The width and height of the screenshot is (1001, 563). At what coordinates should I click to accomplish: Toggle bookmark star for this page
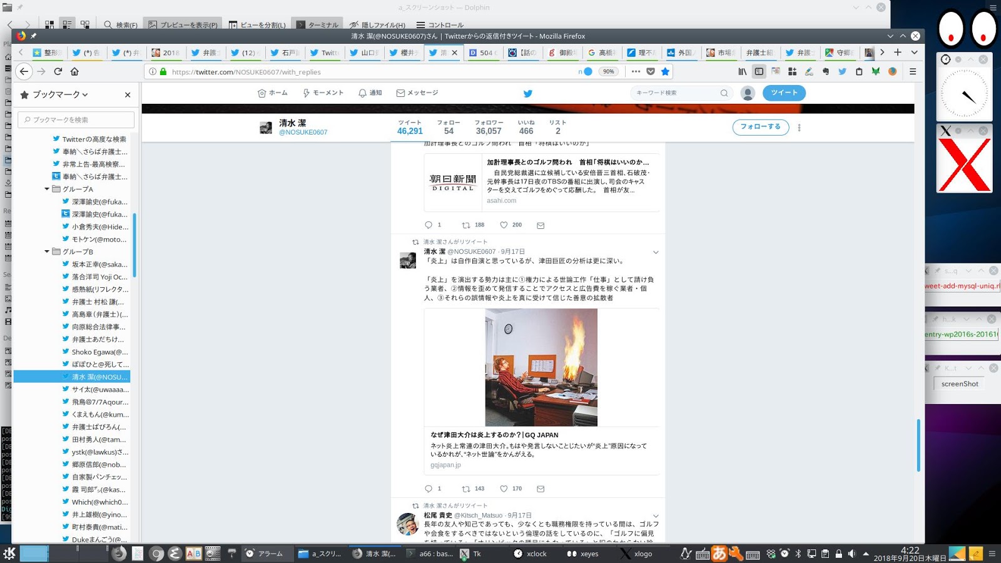click(665, 71)
